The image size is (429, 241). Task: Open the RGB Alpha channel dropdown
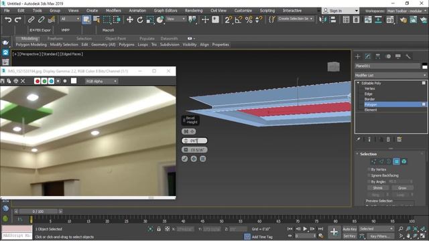pos(101,81)
